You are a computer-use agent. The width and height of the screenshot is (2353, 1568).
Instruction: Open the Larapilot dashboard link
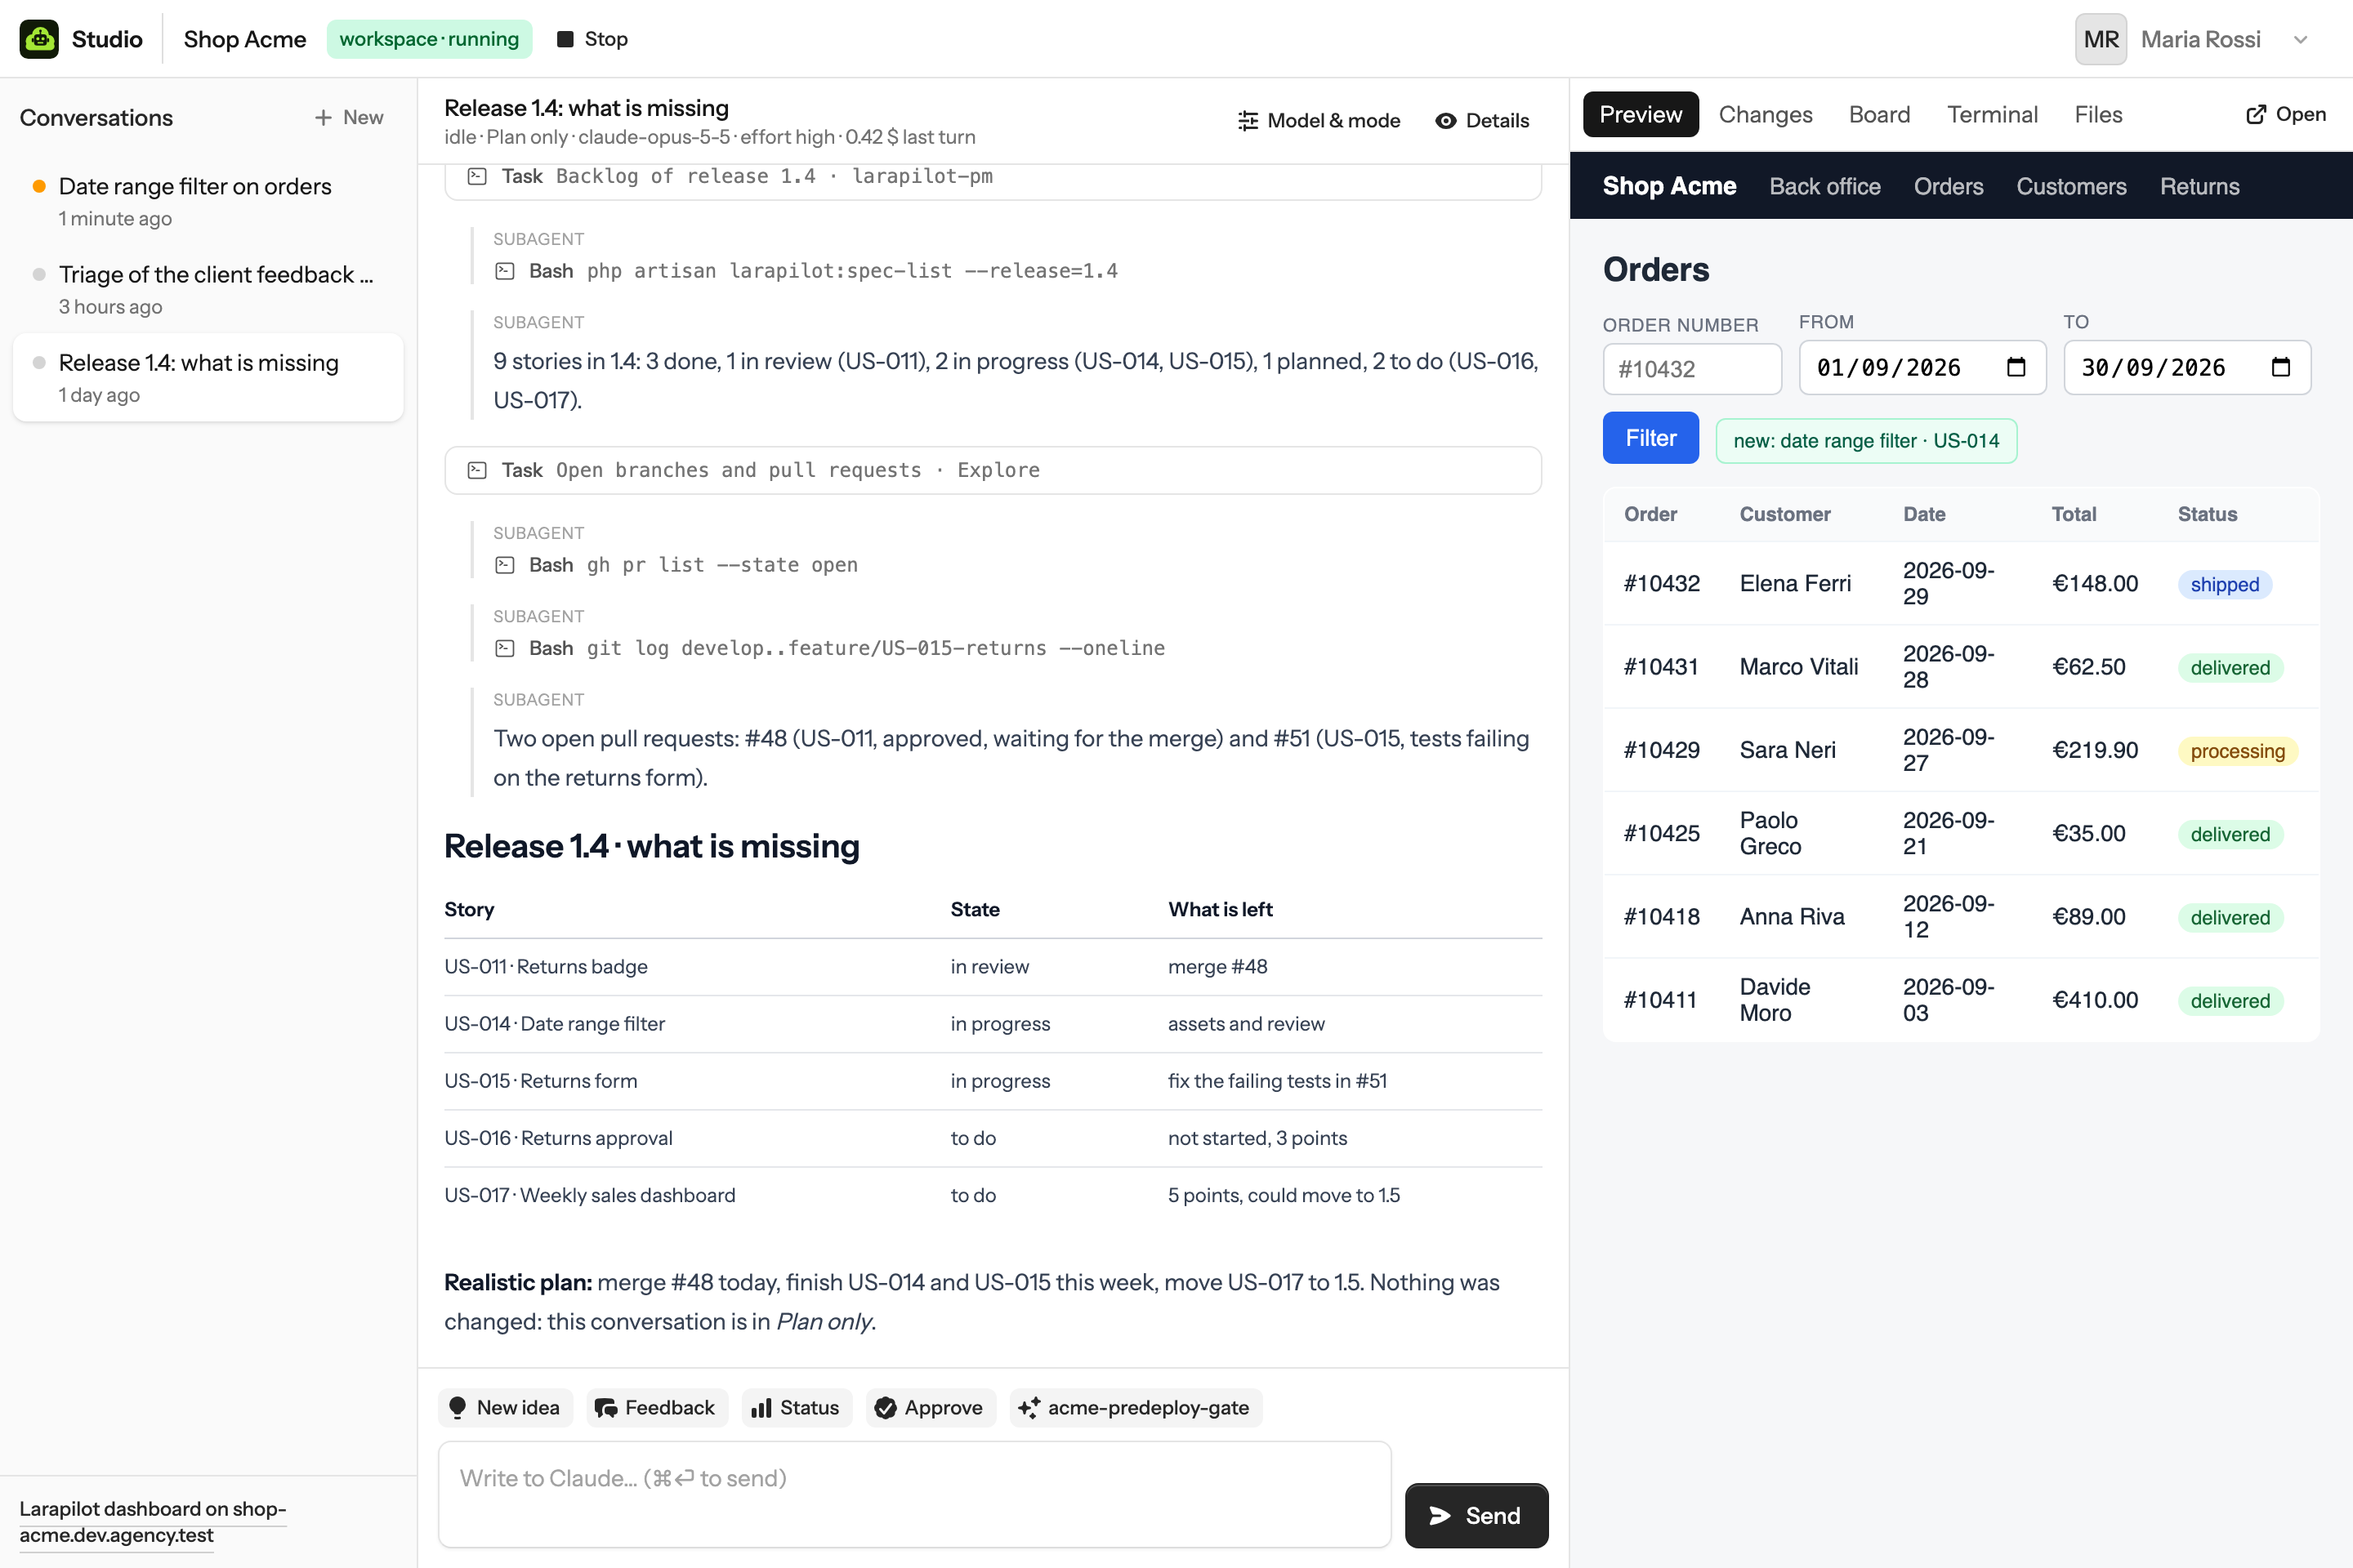(152, 1521)
